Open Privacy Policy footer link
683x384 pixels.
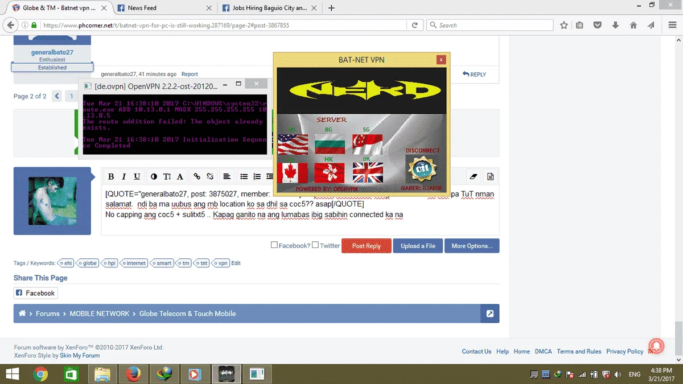click(x=624, y=352)
